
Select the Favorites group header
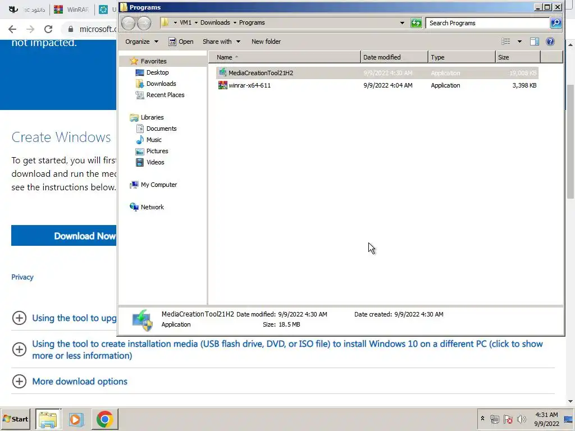(154, 61)
